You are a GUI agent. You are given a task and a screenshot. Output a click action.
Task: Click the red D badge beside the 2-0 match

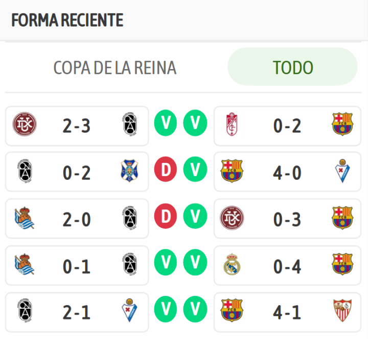(x=165, y=218)
